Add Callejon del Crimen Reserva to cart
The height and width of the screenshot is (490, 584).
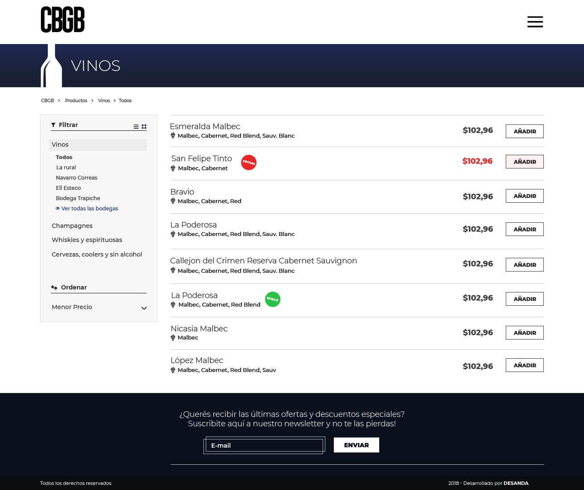pos(525,265)
